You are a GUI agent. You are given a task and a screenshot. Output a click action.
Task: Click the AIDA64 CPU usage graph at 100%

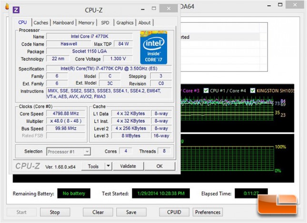(x=237, y=158)
